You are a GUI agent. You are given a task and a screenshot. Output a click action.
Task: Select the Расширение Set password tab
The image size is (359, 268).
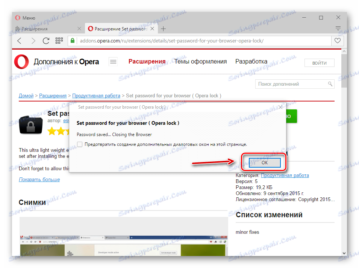point(121,29)
